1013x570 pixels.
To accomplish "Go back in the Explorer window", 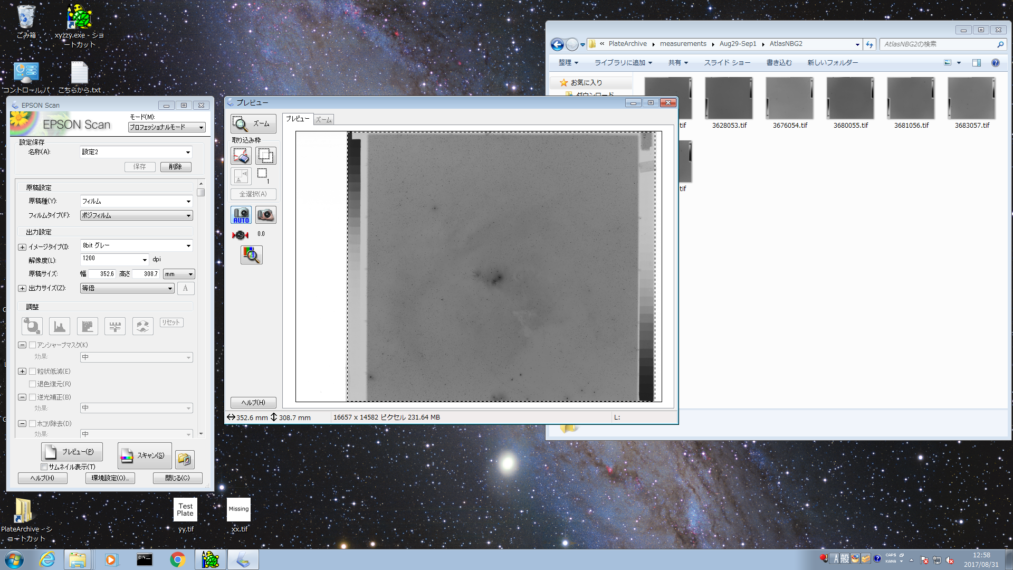I will click(557, 44).
